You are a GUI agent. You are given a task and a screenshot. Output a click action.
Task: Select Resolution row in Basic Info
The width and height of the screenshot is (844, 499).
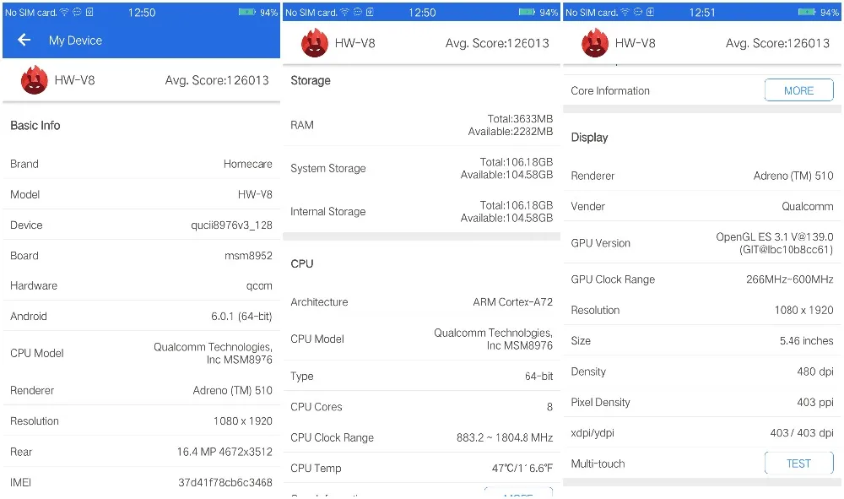(x=141, y=421)
